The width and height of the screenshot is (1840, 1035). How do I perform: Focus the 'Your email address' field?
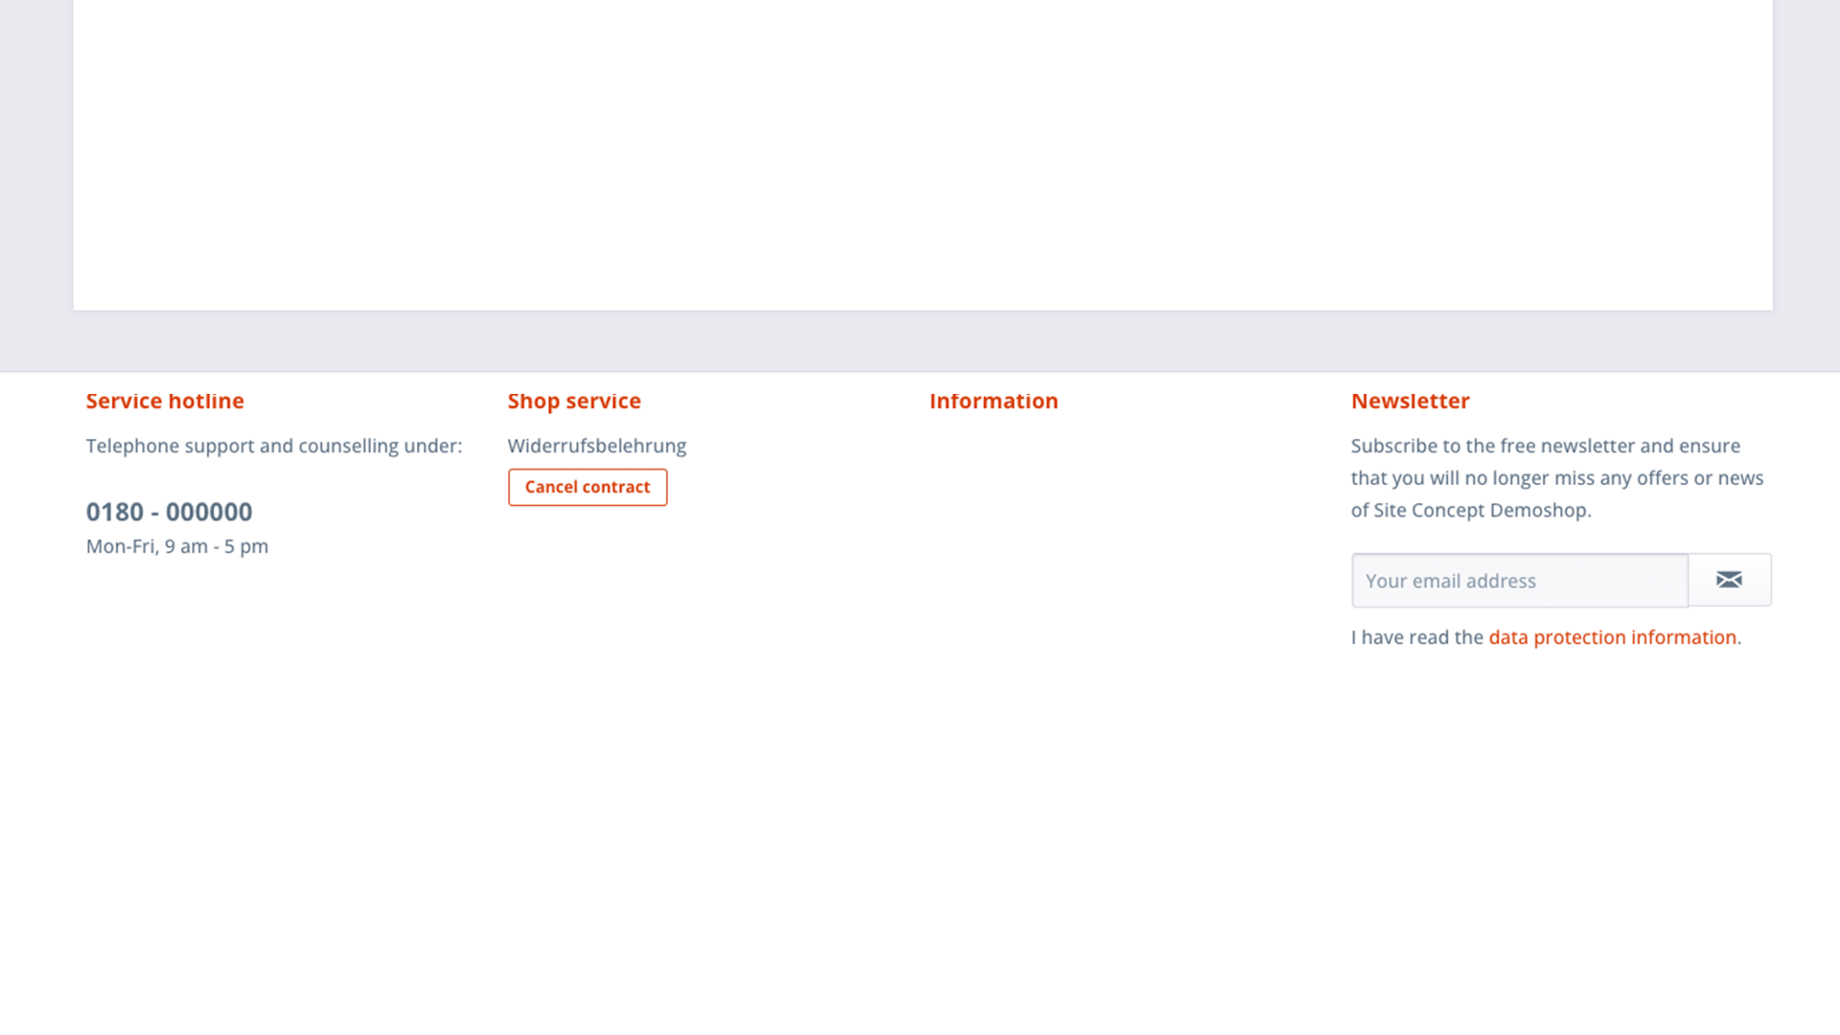pos(1520,580)
